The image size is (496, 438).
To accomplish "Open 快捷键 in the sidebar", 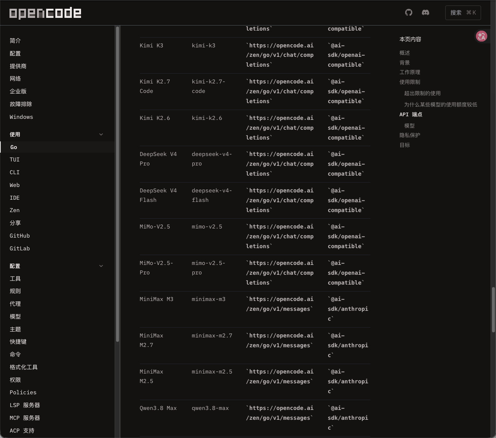I will pos(18,342).
